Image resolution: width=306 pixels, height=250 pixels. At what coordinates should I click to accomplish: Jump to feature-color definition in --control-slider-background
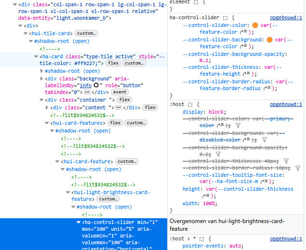tap(243, 46)
